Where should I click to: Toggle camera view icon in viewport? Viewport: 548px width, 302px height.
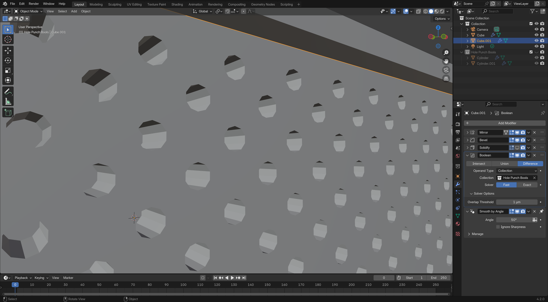446,70
